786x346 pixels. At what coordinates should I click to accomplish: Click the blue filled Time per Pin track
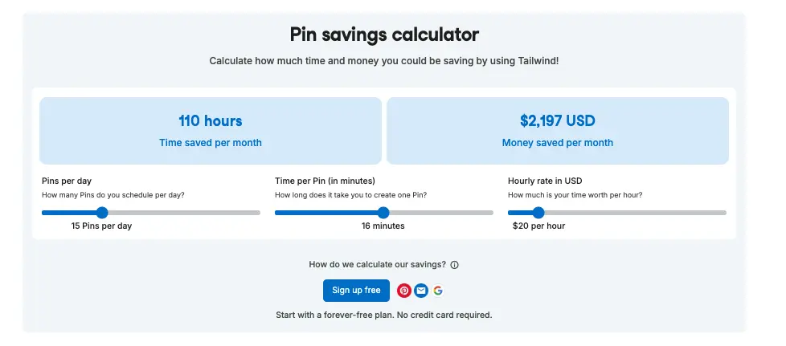pyautogui.click(x=328, y=213)
